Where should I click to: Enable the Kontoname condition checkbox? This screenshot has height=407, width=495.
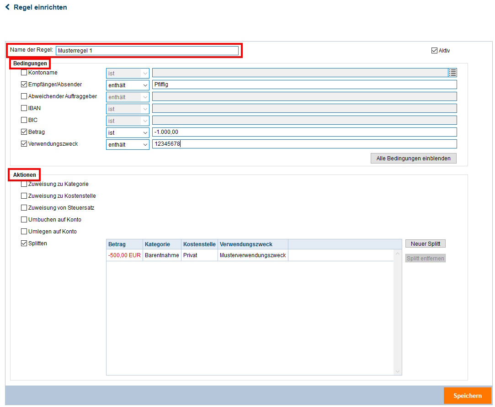(24, 73)
